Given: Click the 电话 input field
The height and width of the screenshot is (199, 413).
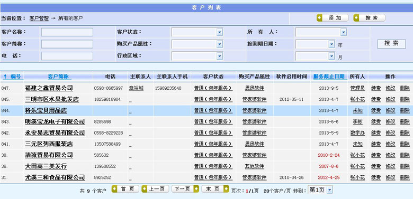Looking at the screenshot, I should point(67,56).
